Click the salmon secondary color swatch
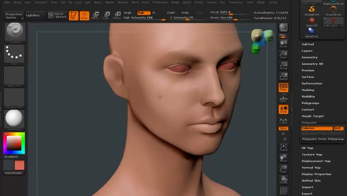347x196 pixels. pos(20,165)
